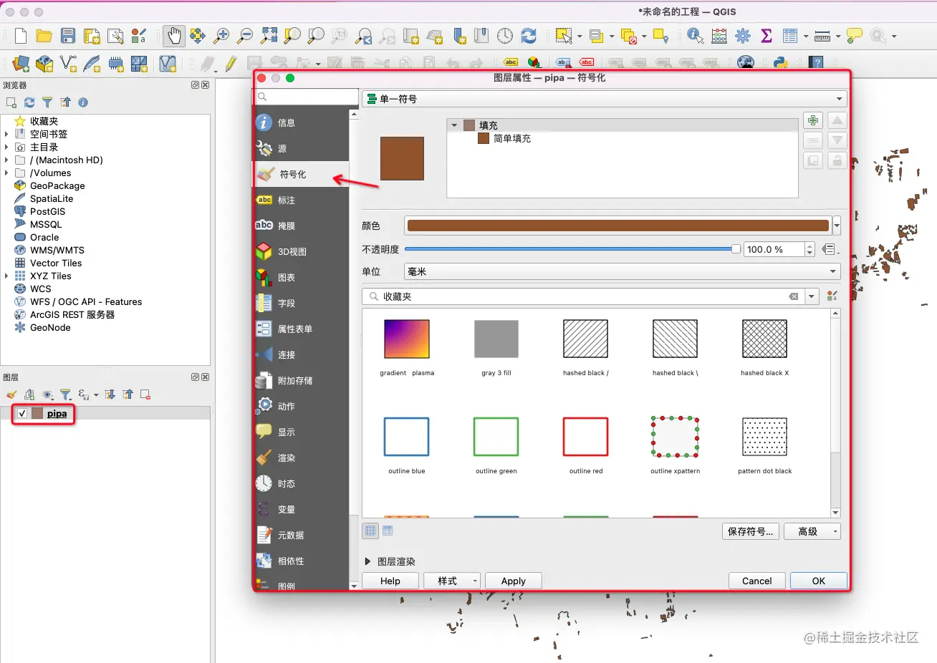
Task: Open the 属性表单 attributes form tab
Action: point(302,329)
